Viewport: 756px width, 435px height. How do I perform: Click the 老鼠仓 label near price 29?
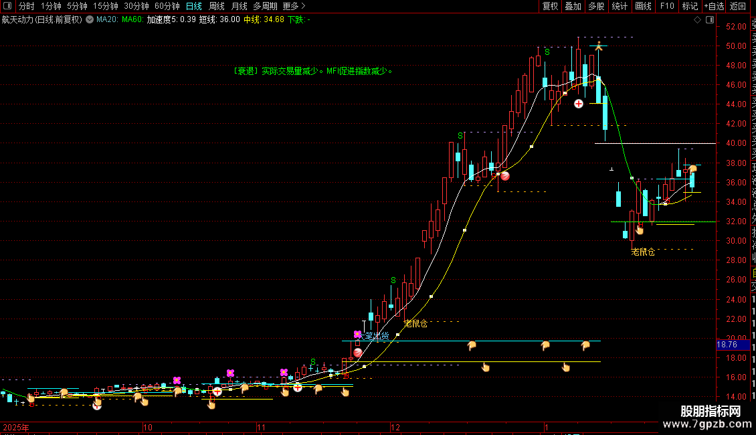[x=643, y=252]
